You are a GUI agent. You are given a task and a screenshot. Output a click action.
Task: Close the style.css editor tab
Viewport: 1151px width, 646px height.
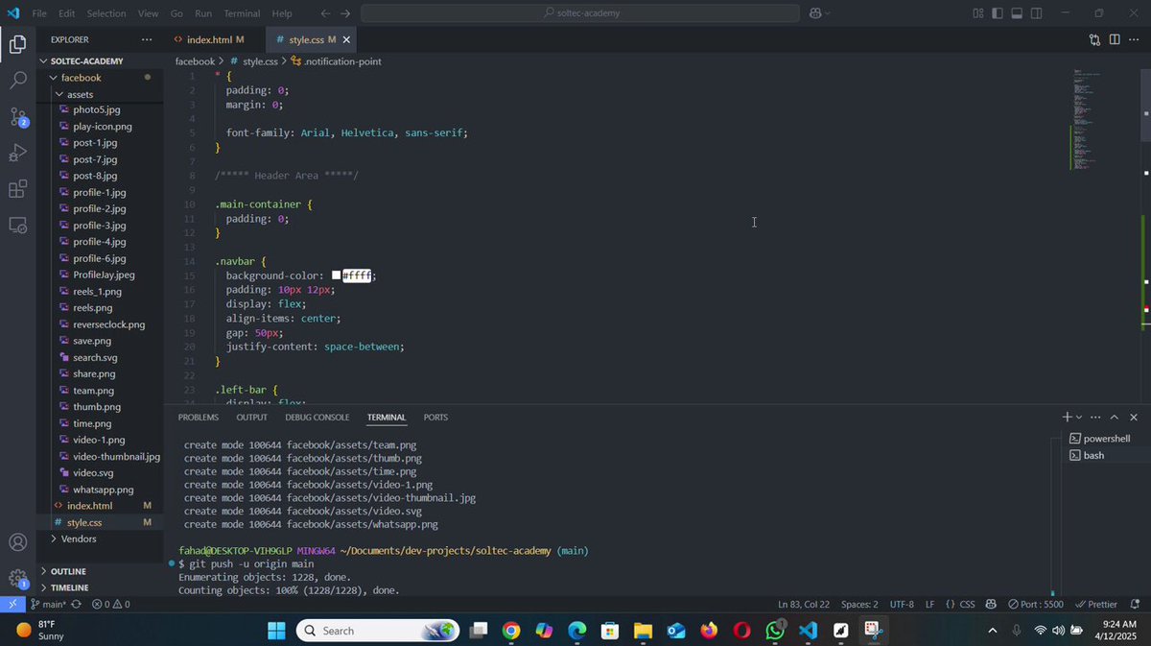pyautogui.click(x=346, y=39)
